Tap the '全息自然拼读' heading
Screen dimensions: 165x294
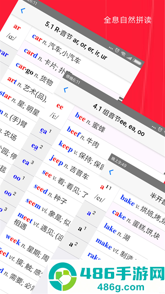point(127,20)
